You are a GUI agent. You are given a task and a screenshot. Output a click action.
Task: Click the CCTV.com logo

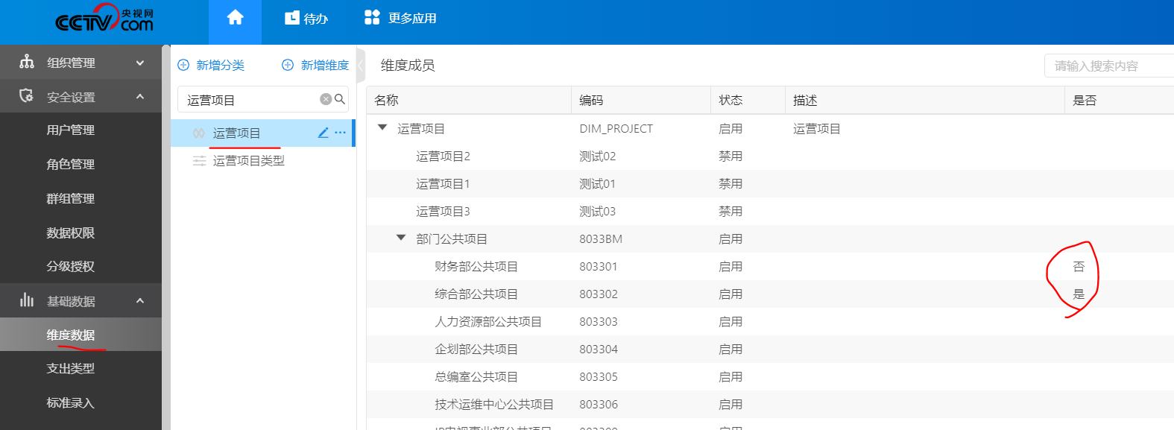(x=104, y=19)
